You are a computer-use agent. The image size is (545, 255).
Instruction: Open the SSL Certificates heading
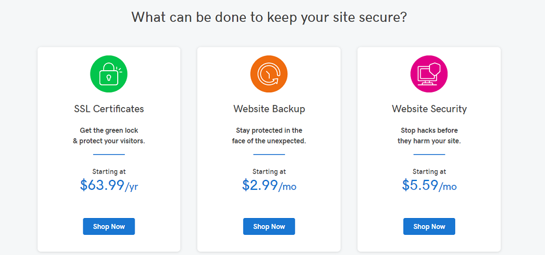tap(109, 109)
